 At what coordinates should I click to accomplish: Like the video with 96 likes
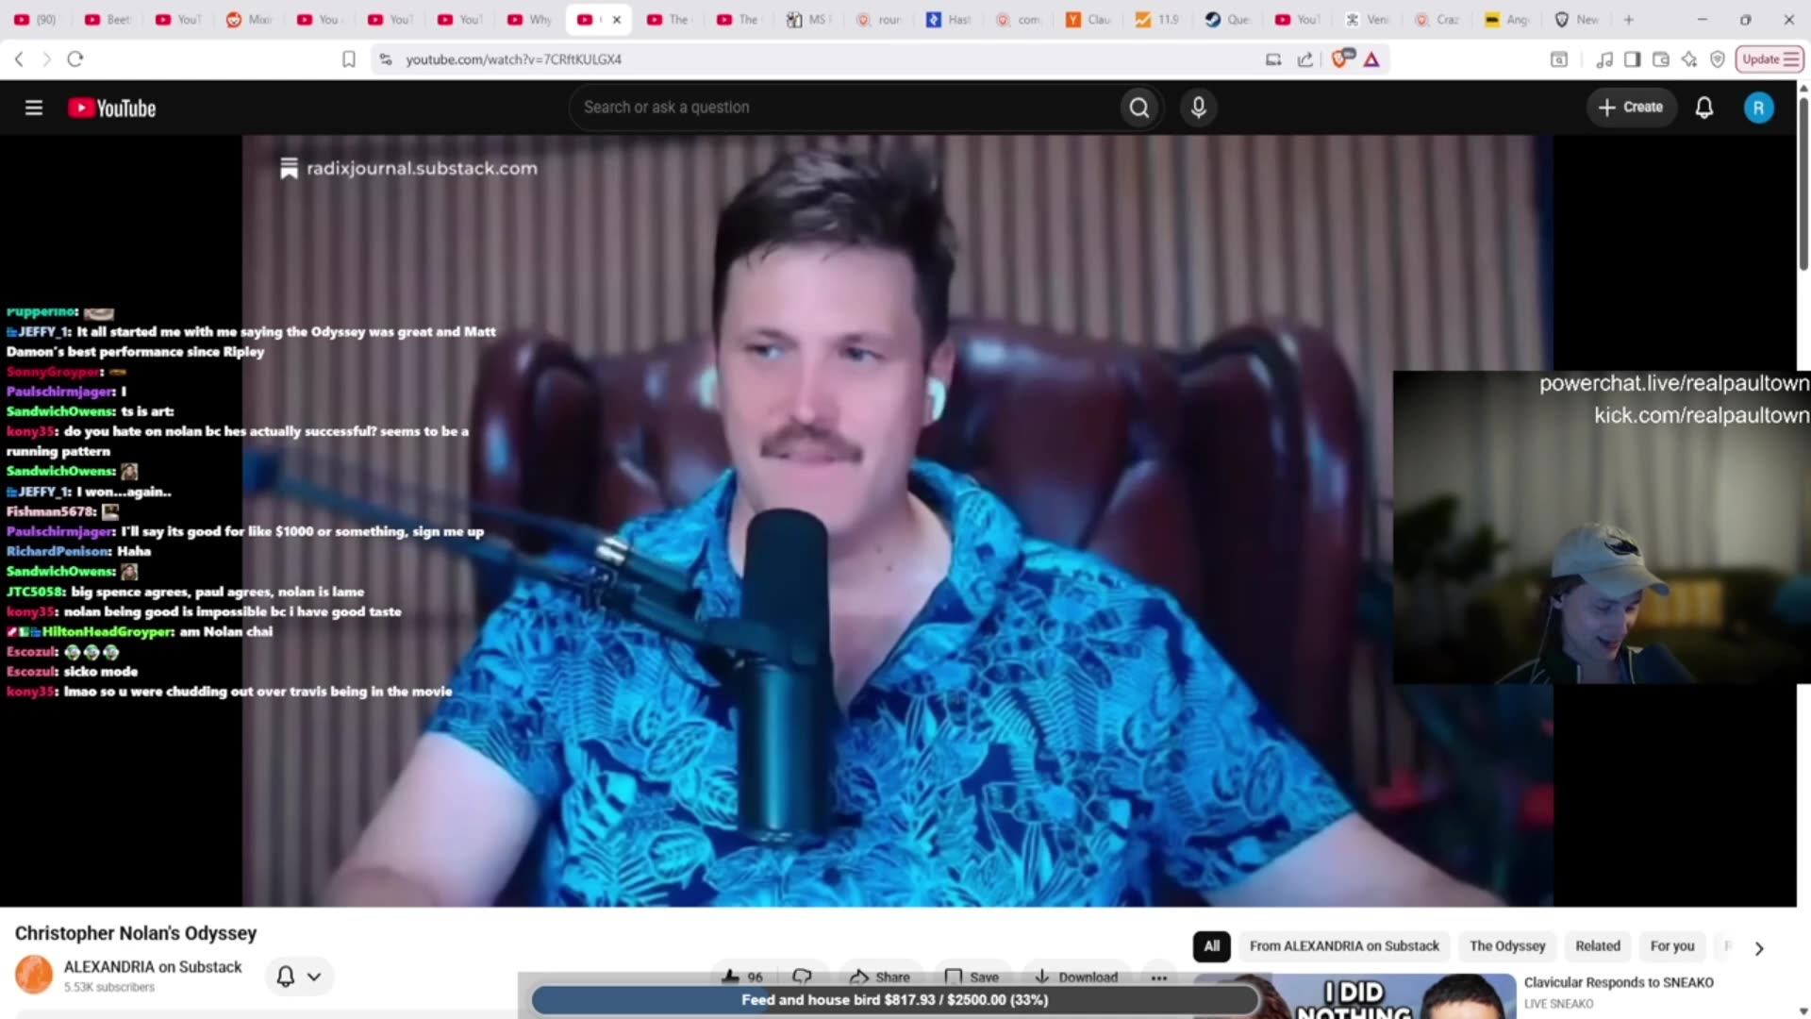[742, 977]
